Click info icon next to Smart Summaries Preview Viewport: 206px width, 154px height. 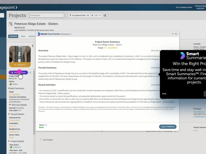[x=71, y=34]
